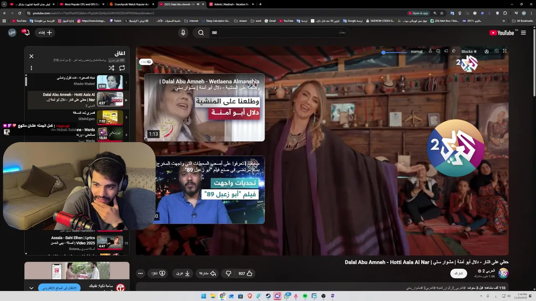
Task: Click thumbs-up icon in player overlay toolbar
Action: pos(454,51)
